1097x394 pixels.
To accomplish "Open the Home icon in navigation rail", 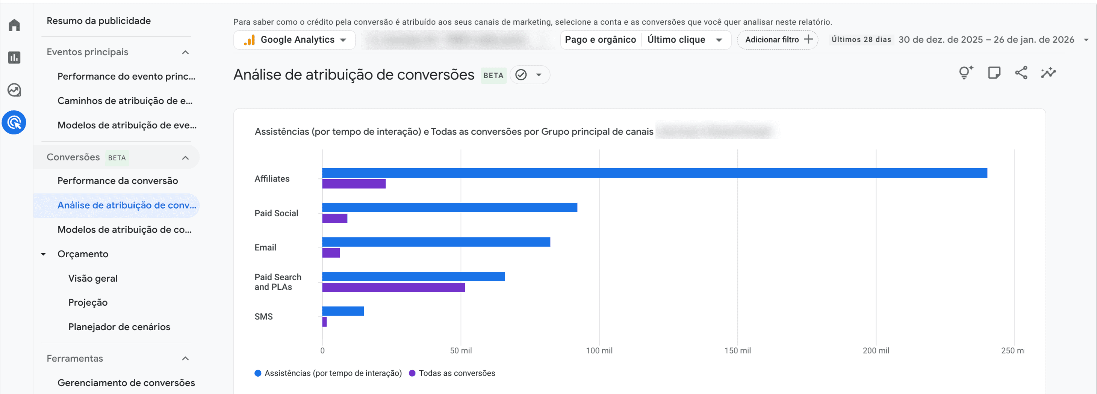I will coord(14,26).
